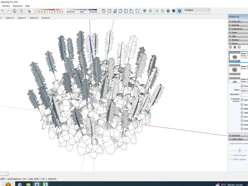248x186 pixels.
Task: Open the Extensions menu
Action: click(x=18, y=6)
